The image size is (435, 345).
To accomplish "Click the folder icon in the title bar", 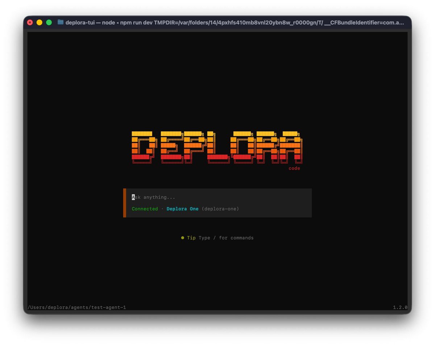I will [x=61, y=22].
